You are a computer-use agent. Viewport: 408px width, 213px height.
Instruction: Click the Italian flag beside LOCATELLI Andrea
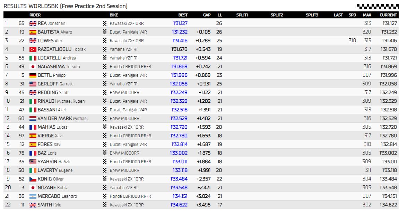(x=33, y=58)
